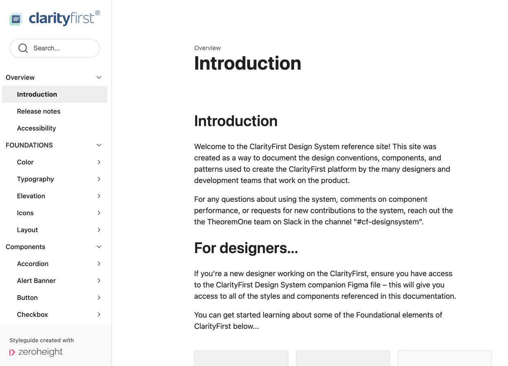Open the Accessibility page
This screenshot has width=508, height=366.
36,128
